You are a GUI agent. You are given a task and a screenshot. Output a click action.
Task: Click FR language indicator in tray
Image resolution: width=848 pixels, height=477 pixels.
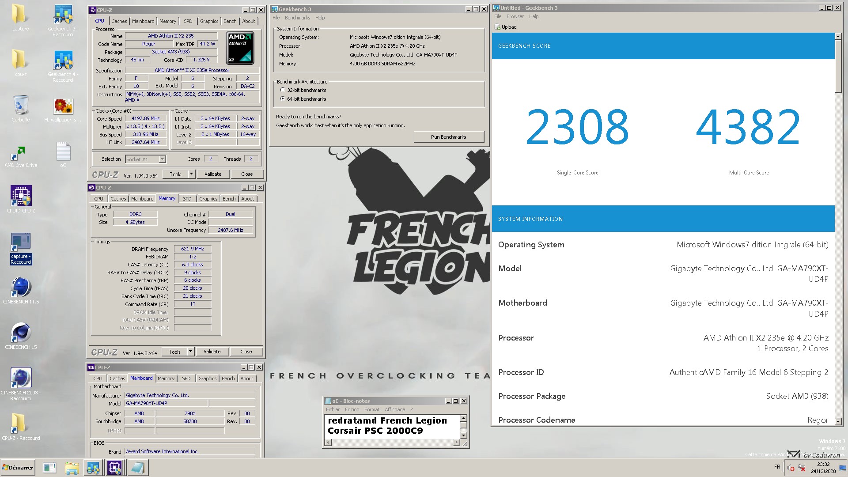777,467
